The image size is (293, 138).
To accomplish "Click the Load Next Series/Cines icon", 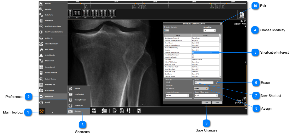I will click(x=41, y=26).
